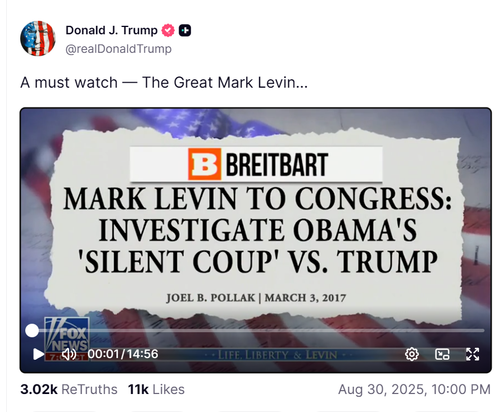
Task: Click the red verified badge
Action: (x=168, y=30)
